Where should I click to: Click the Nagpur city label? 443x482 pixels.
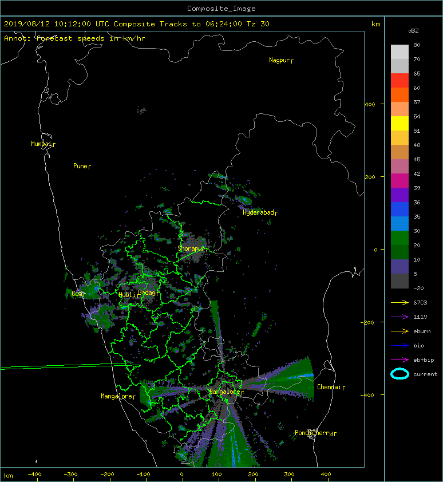coord(279,60)
